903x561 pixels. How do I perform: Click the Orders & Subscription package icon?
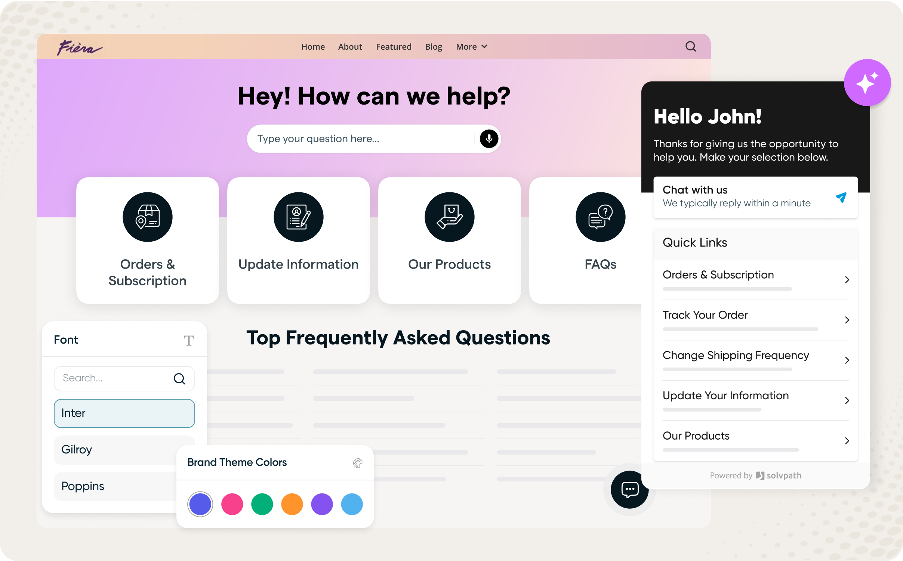pyautogui.click(x=148, y=217)
